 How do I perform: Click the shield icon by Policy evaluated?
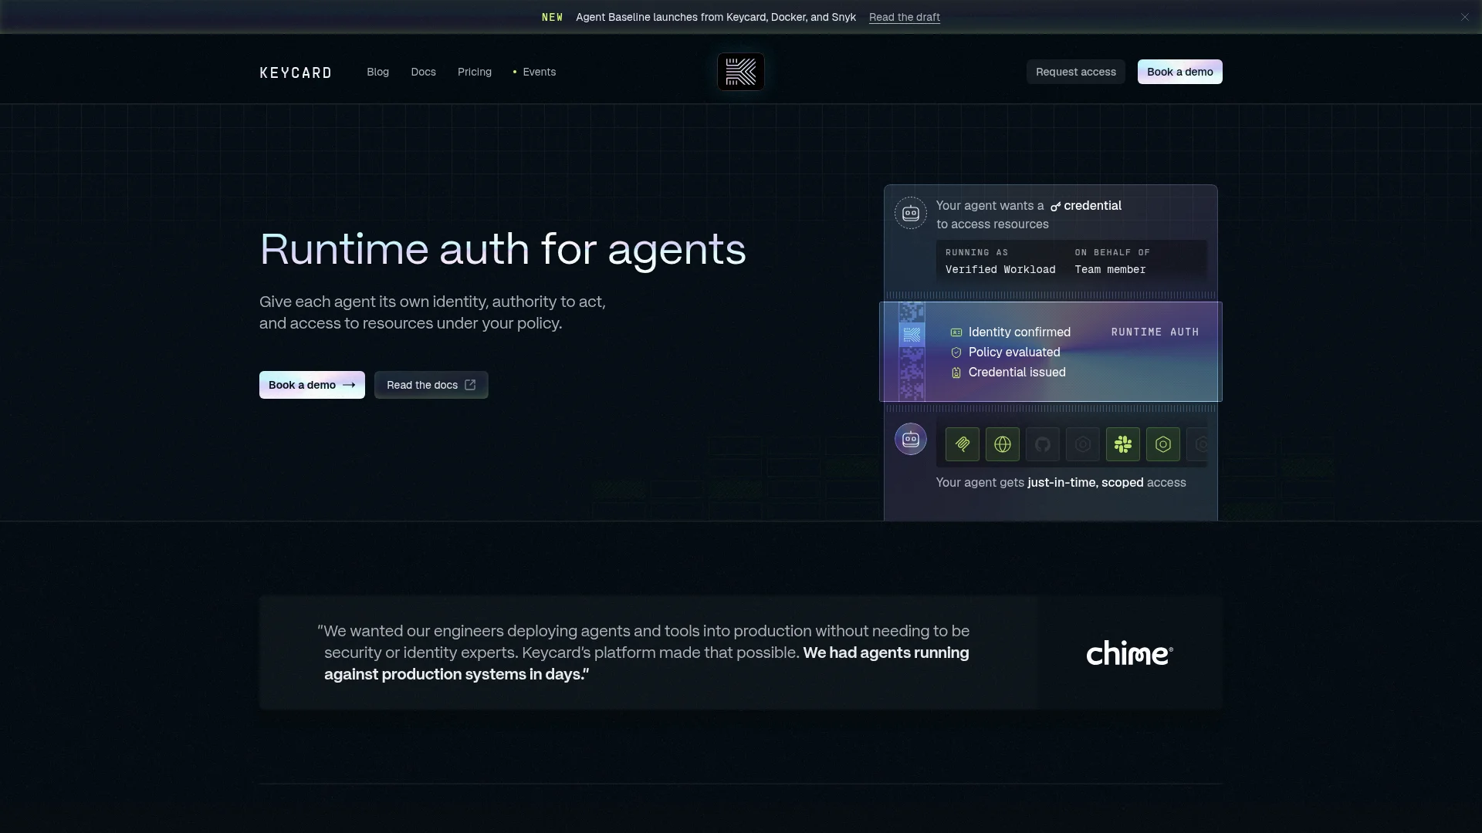[x=956, y=352]
